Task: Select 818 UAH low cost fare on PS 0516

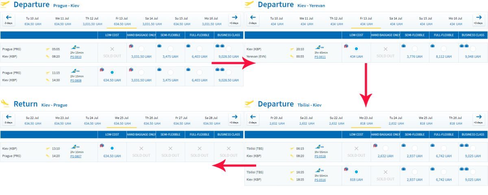Action: point(356,172)
